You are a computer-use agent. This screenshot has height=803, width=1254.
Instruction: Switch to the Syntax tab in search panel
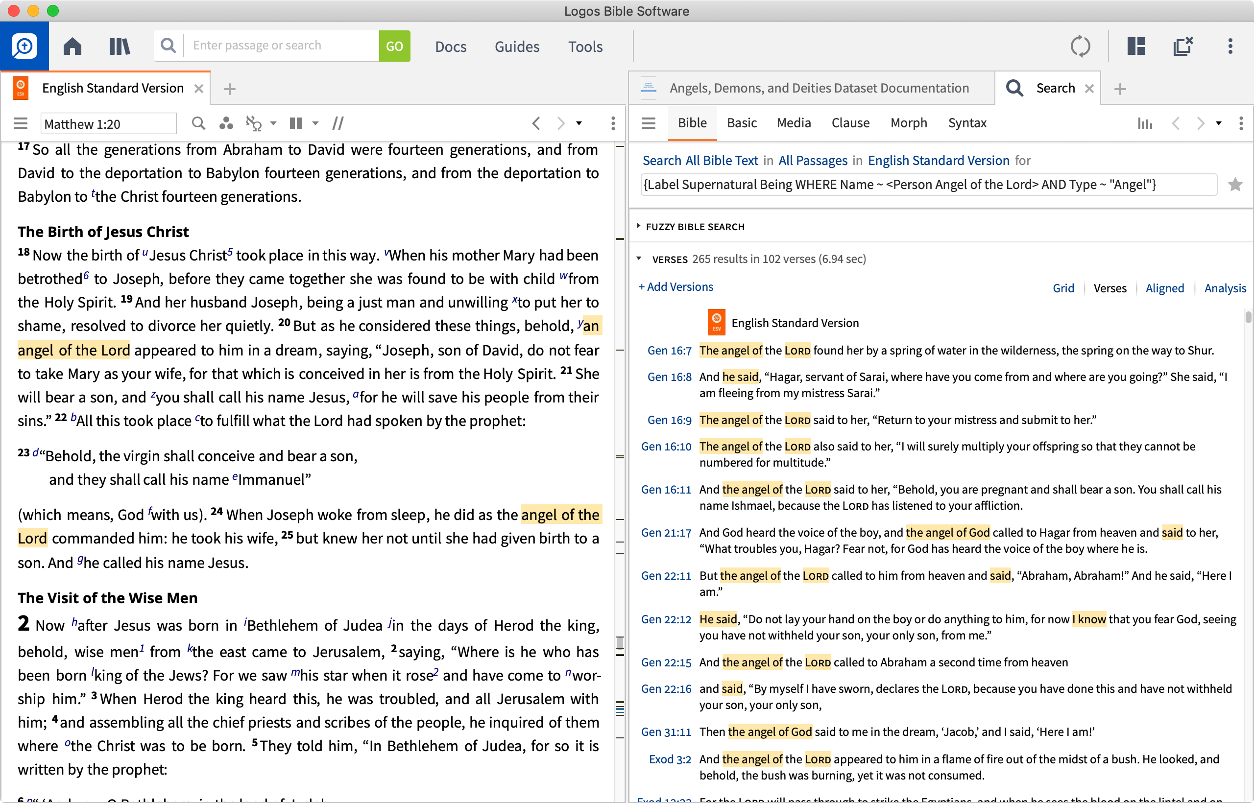pyautogui.click(x=967, y=122)
